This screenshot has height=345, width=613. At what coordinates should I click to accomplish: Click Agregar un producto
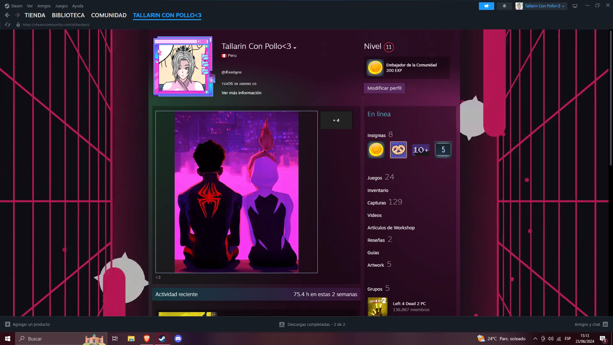pos(31,324)
